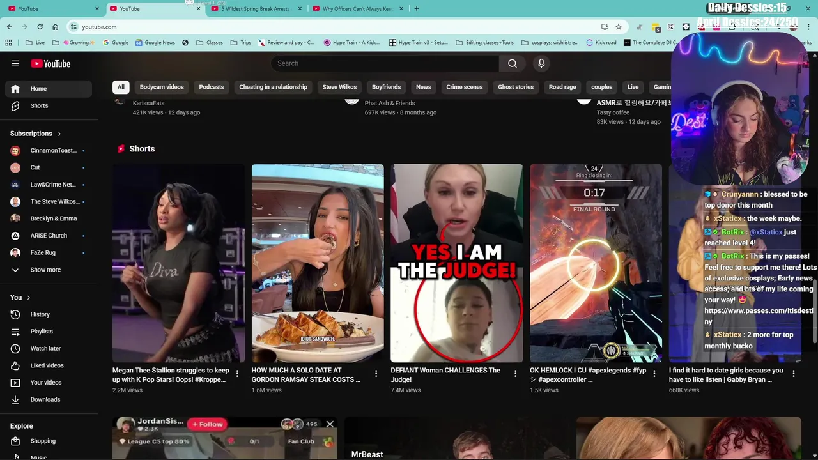Open options menu for Megan Thee Stallion short
This screenshot has height=460, width=818.
237,374
